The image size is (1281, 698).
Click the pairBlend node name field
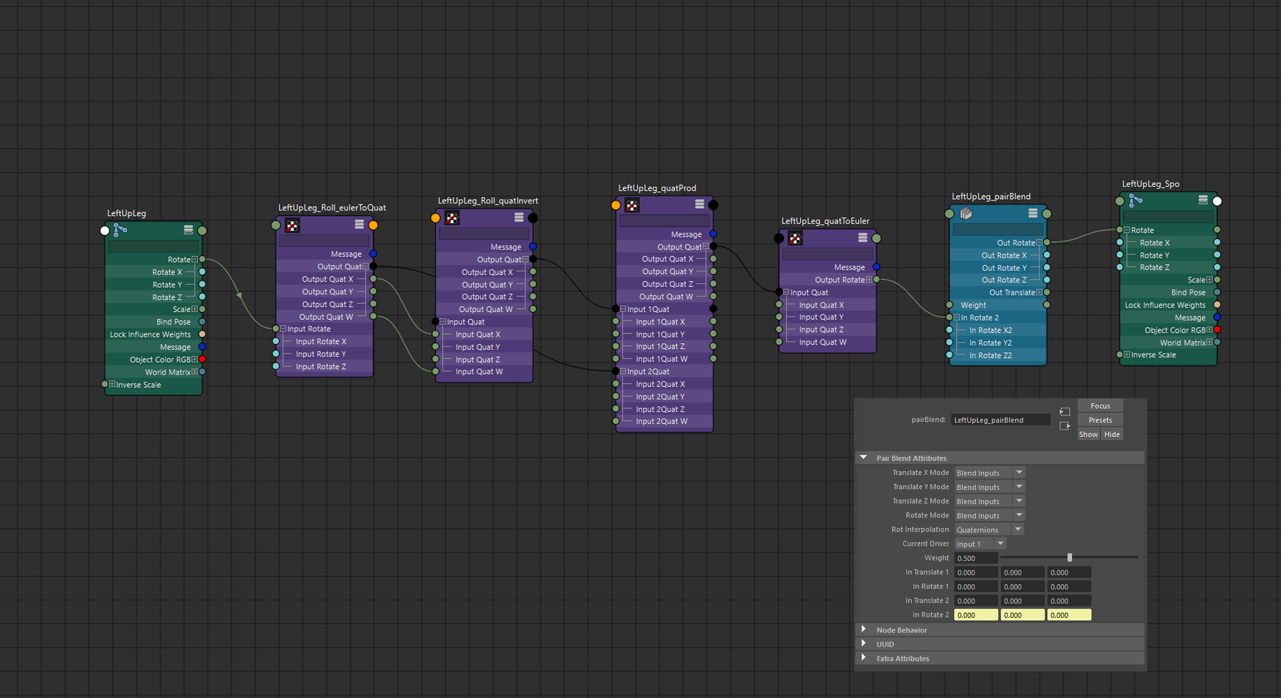[1000, 420]
